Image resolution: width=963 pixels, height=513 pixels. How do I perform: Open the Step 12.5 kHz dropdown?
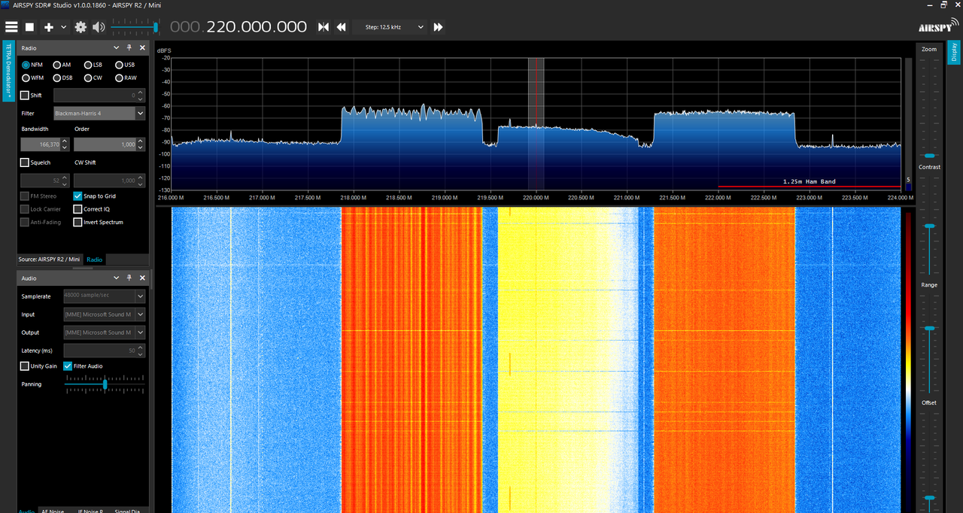[x=390, y=27]
